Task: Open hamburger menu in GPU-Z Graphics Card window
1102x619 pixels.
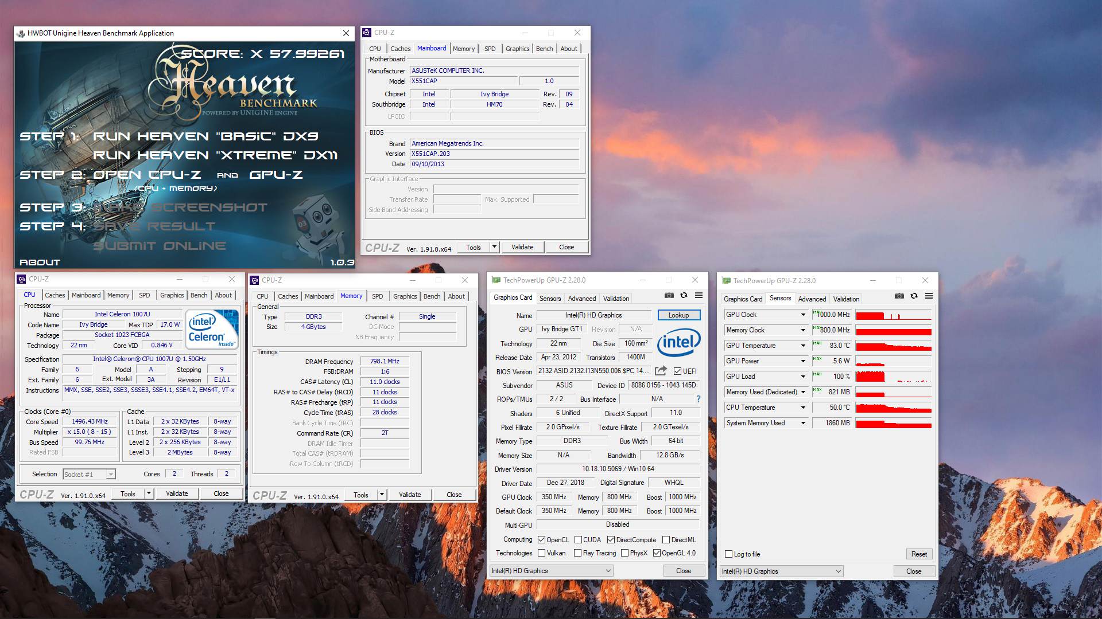Action: pos(699,295)
